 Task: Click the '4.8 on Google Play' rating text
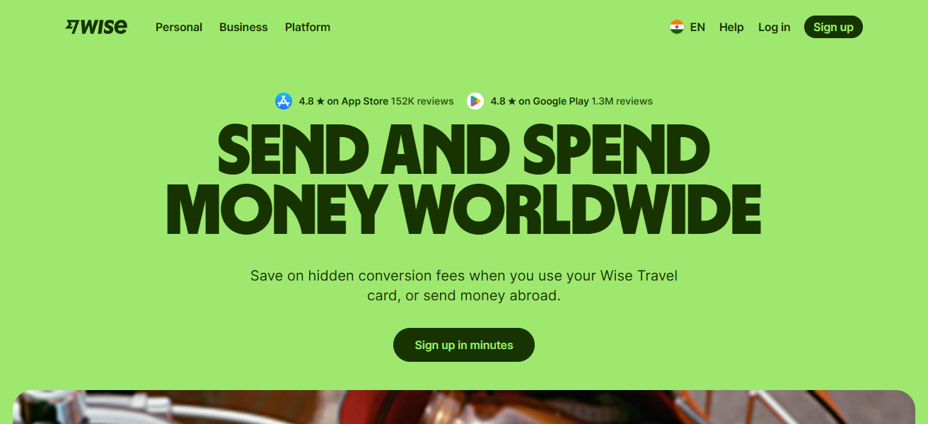click(540, 101)
